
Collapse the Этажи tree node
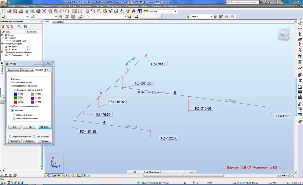pyautogui.click(x=2, y=35)
